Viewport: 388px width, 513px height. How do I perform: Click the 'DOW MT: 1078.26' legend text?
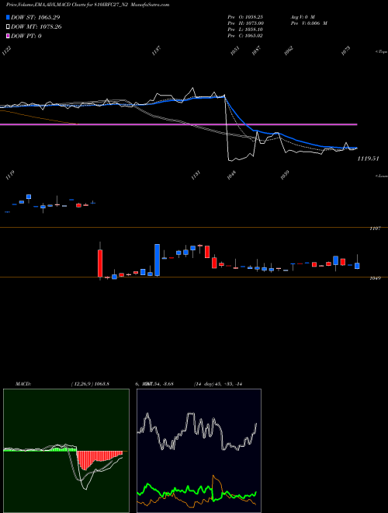point(36,27)
